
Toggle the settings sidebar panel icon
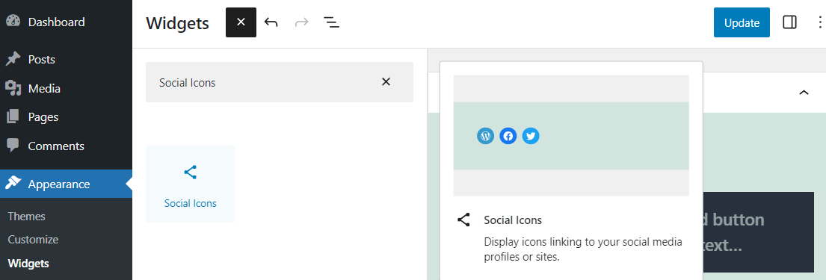pos(789,22)
